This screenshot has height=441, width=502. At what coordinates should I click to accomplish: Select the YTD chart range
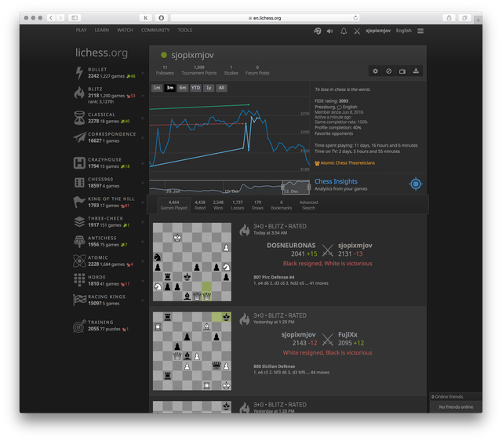195,88
